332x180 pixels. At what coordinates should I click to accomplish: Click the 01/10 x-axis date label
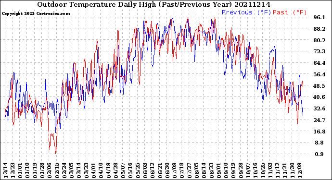point(27,170)
